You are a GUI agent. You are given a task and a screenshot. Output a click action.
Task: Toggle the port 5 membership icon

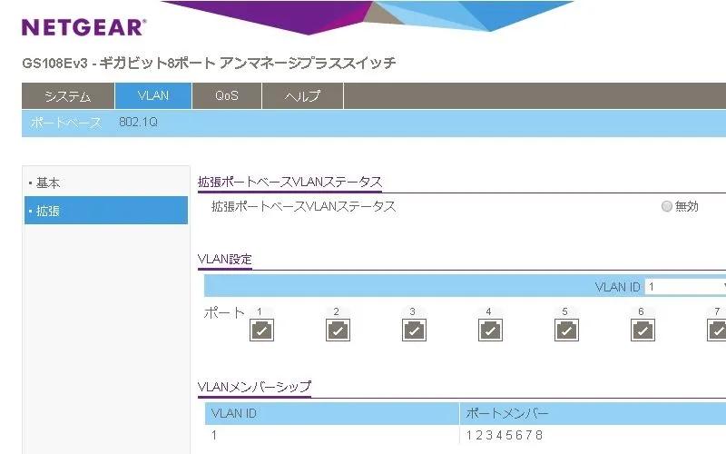pyautogui.click(x=566, y=331)
